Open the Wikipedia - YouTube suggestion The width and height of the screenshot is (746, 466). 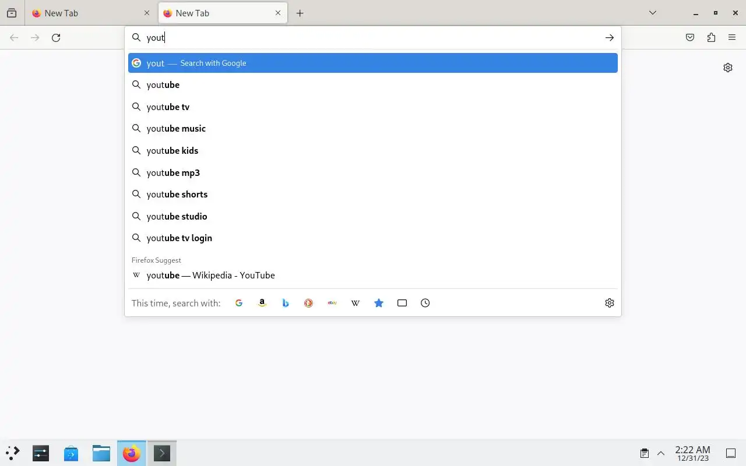coord(373,275)
